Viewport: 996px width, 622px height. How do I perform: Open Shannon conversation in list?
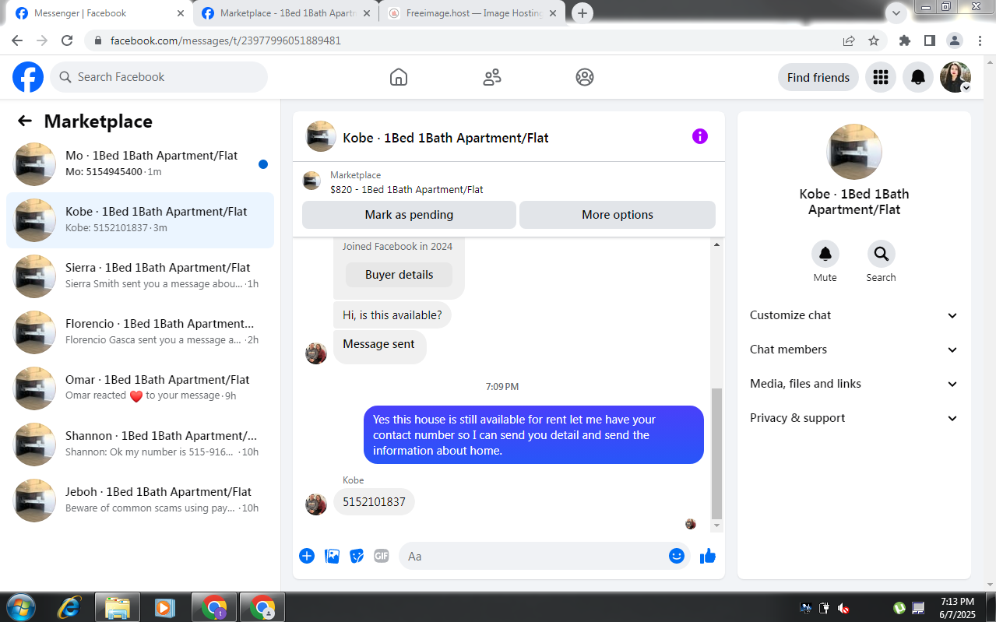click(140, 445)
